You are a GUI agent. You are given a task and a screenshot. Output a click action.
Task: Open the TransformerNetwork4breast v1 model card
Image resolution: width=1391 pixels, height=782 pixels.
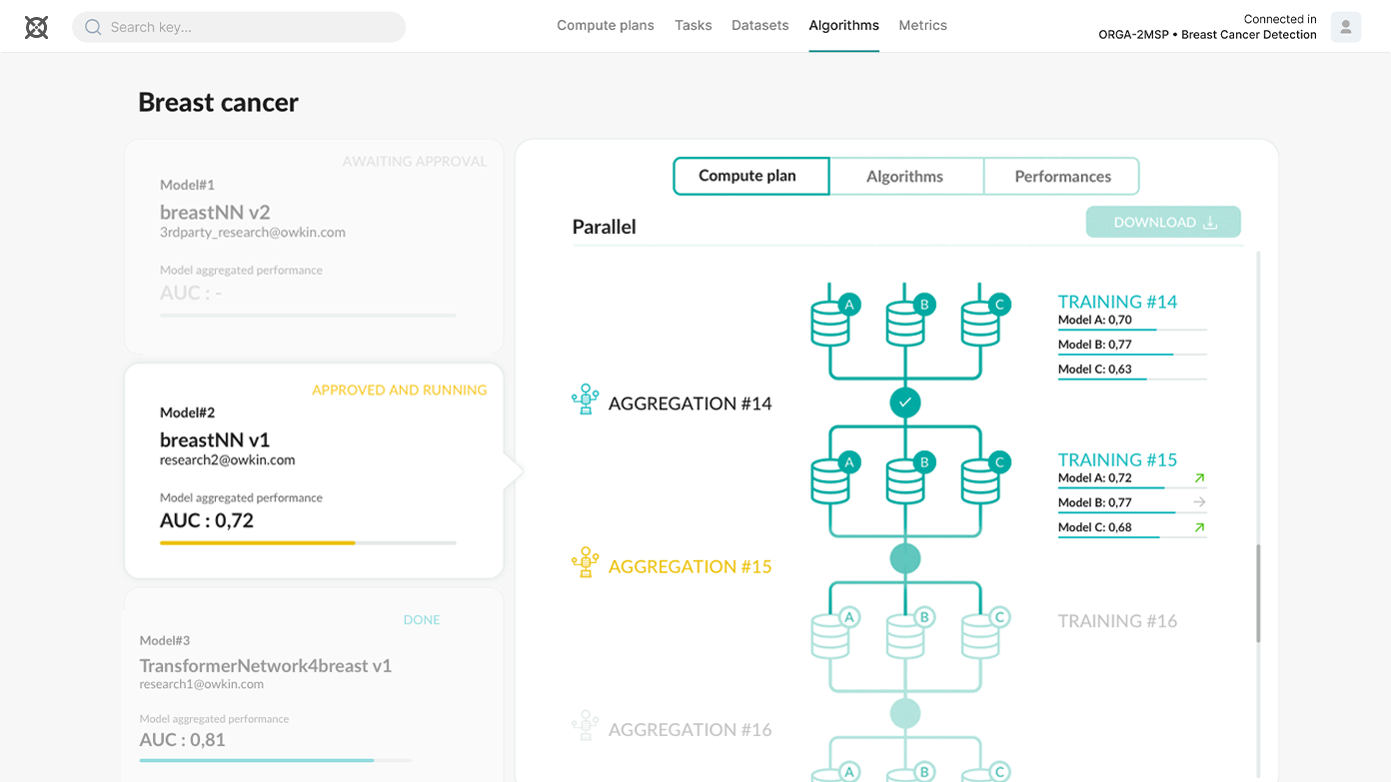[x=314, y=685]
